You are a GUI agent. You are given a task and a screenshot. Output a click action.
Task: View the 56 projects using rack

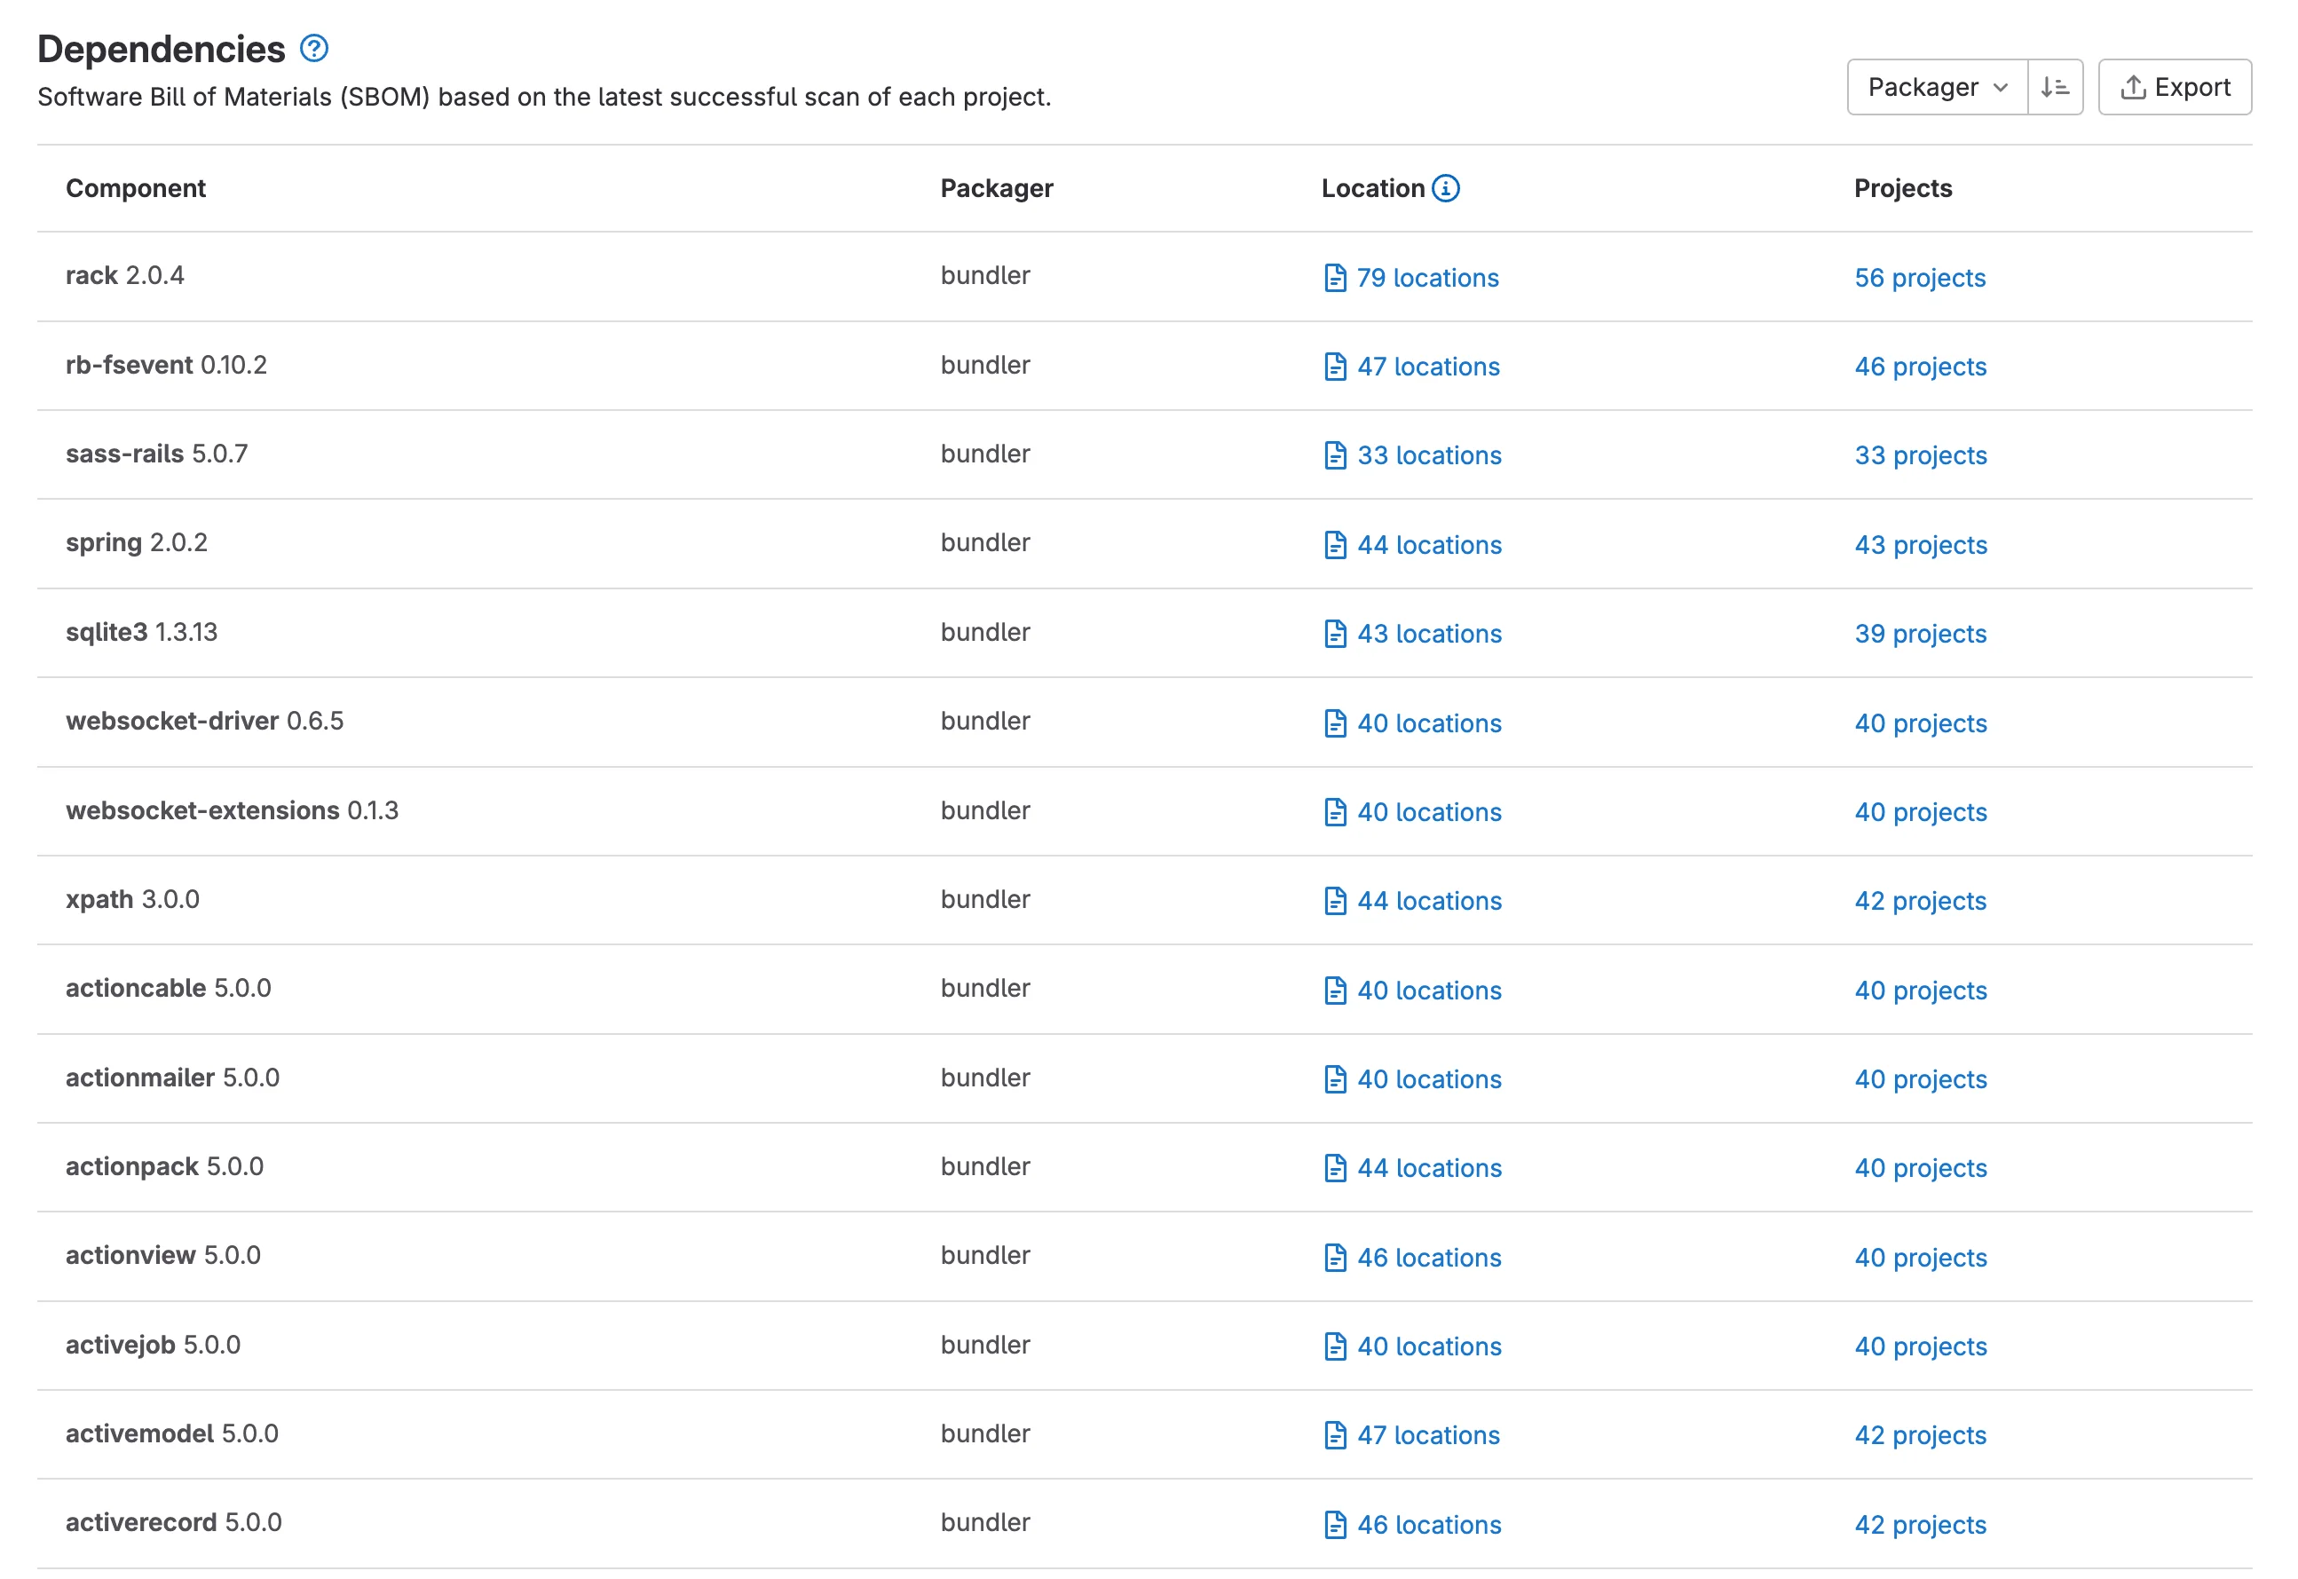pos(1920,278)
